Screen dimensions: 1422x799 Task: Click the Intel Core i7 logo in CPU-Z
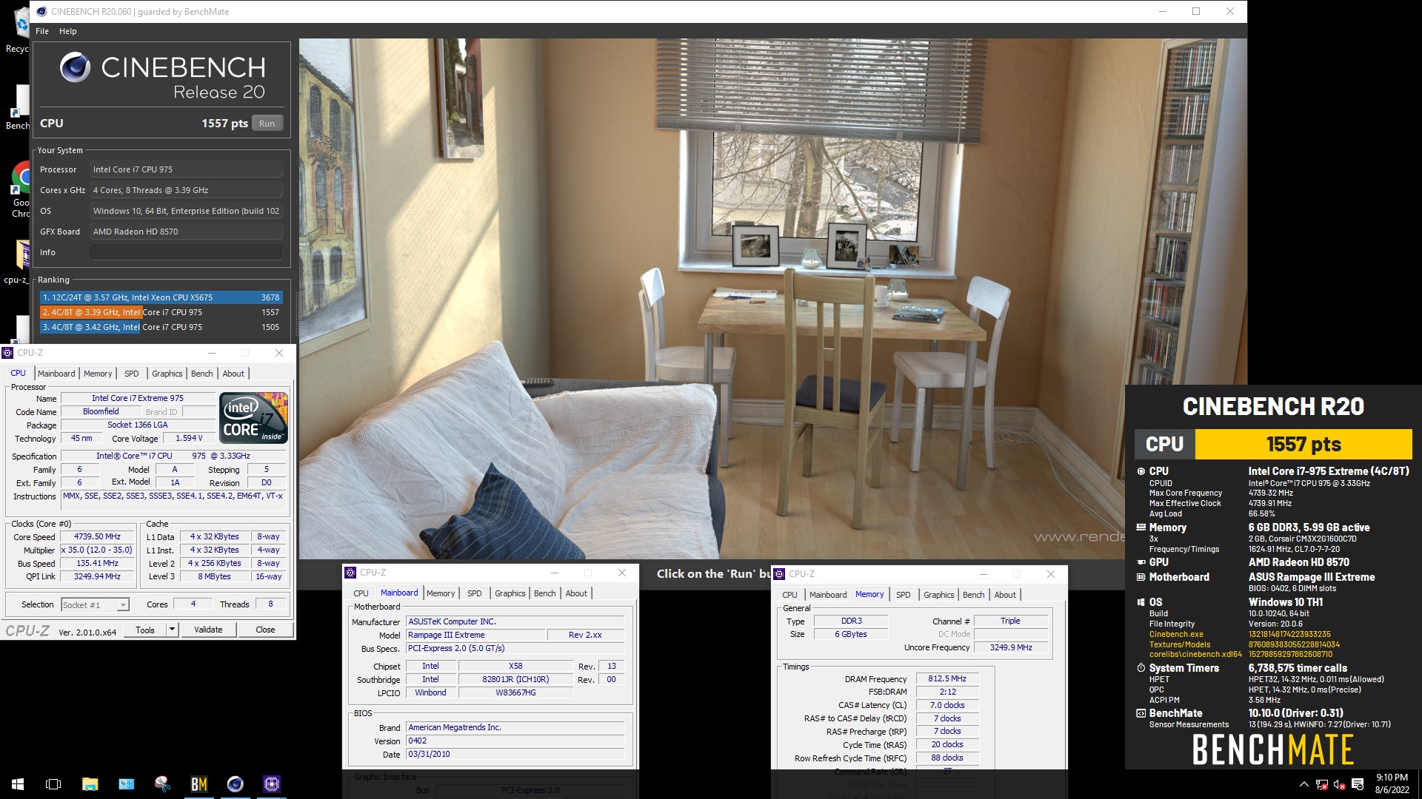[254, 418]
